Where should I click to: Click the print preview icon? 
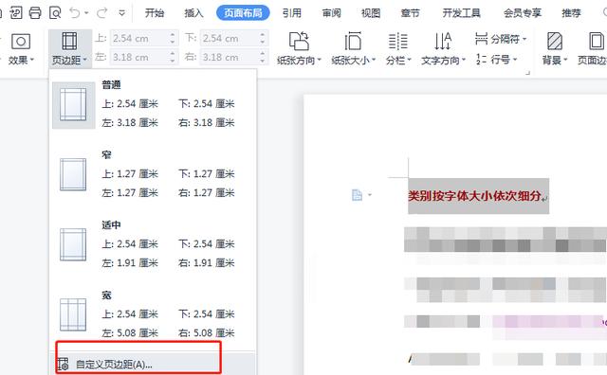55,13
